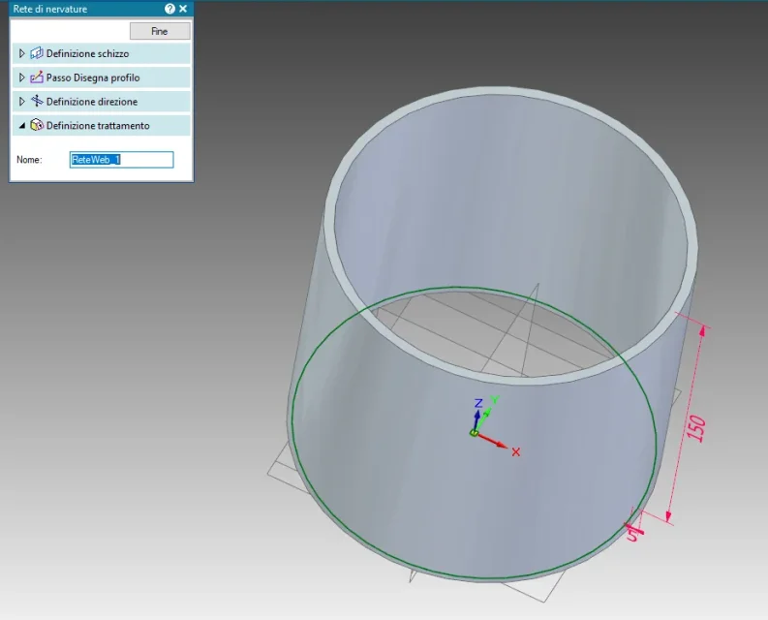Viewport: 768px width, 620px height.
Task: Click the Definizione trattamento cube icon
Action: pos(37,126)
